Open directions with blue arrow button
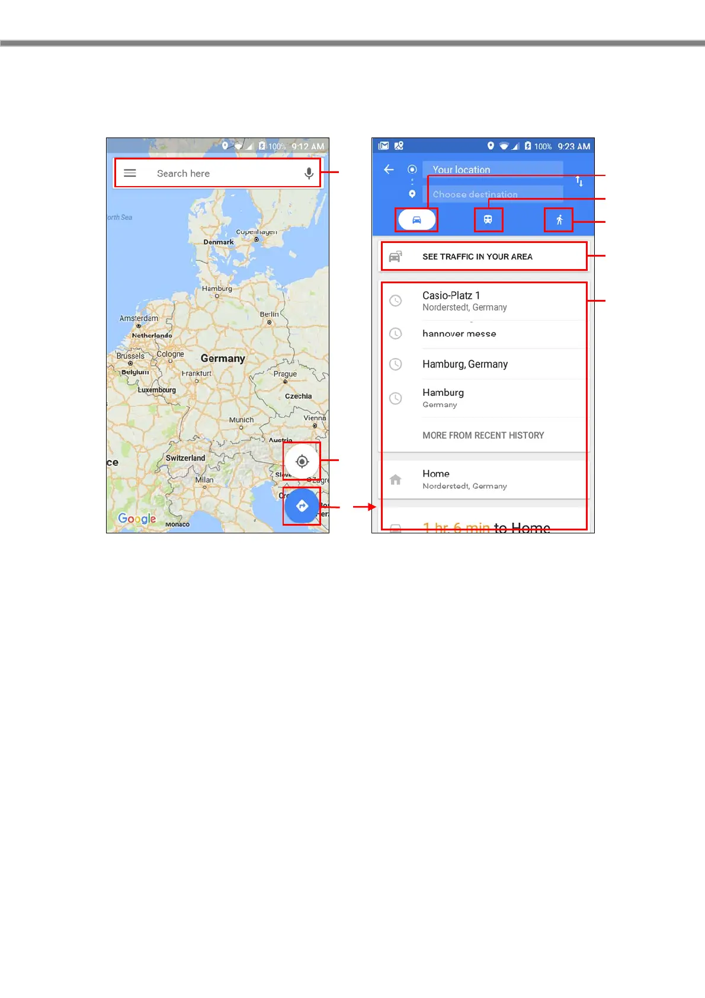705x998 pixels. point(302,506)
